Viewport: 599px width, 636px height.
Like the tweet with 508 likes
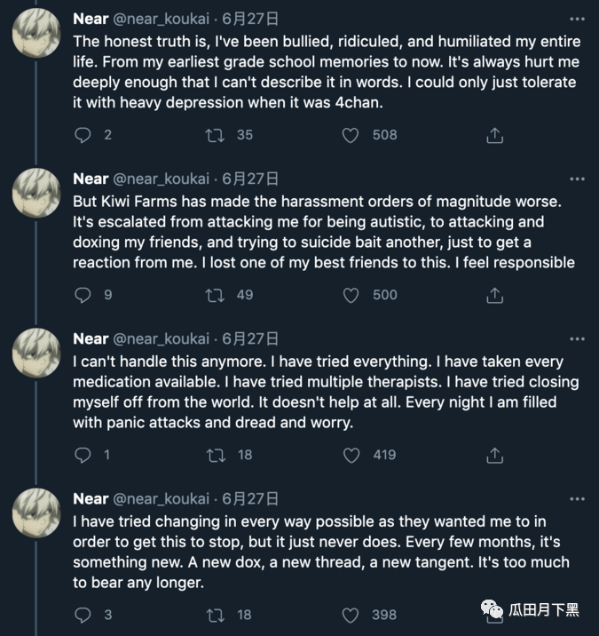pyautogui.click(x=351, y=135)
